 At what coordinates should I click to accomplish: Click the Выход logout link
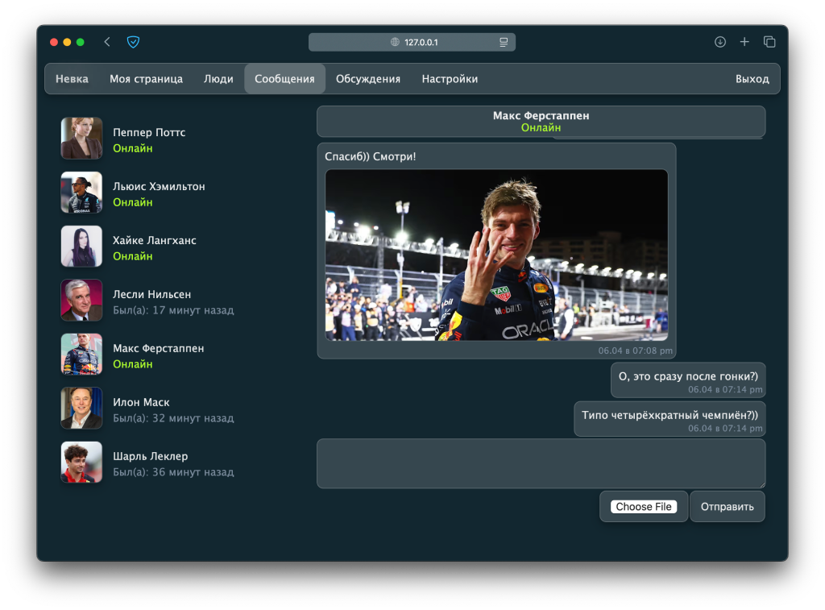[x=752, y=79]
